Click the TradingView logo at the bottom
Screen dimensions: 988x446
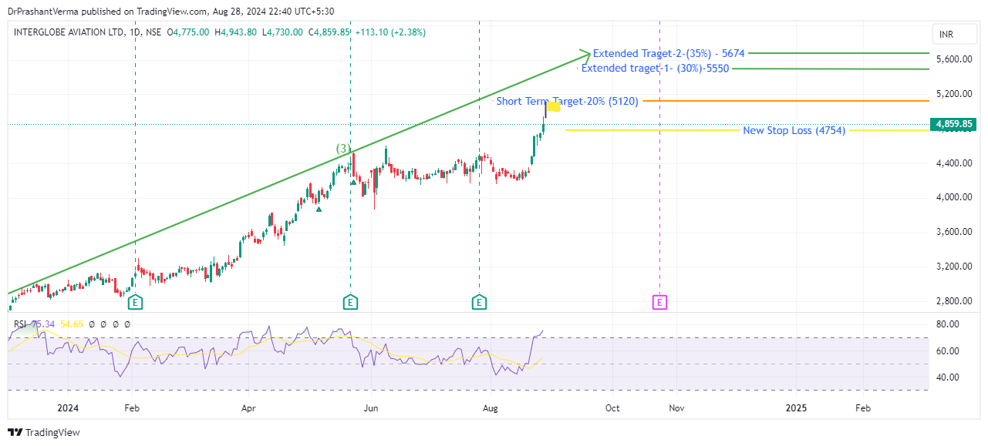44,432
